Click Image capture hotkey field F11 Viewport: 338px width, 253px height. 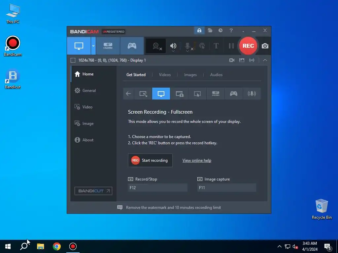coord(227,187)
